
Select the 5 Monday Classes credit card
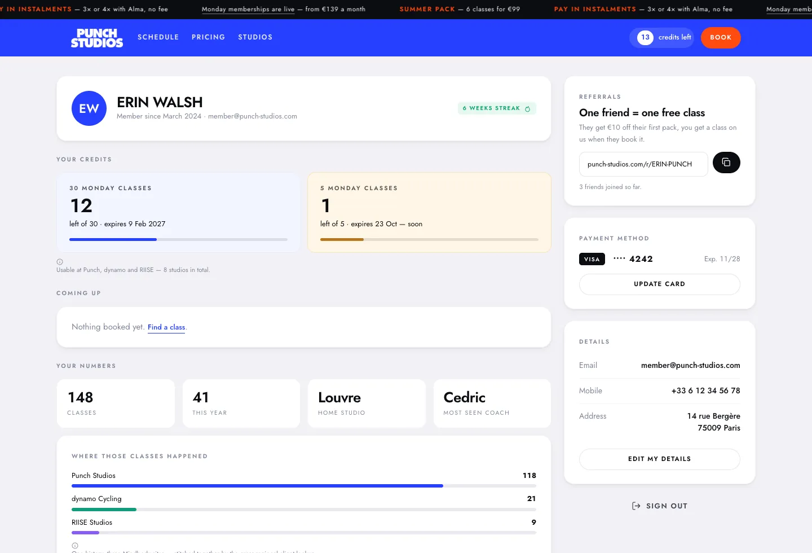[x=429, y=212]
